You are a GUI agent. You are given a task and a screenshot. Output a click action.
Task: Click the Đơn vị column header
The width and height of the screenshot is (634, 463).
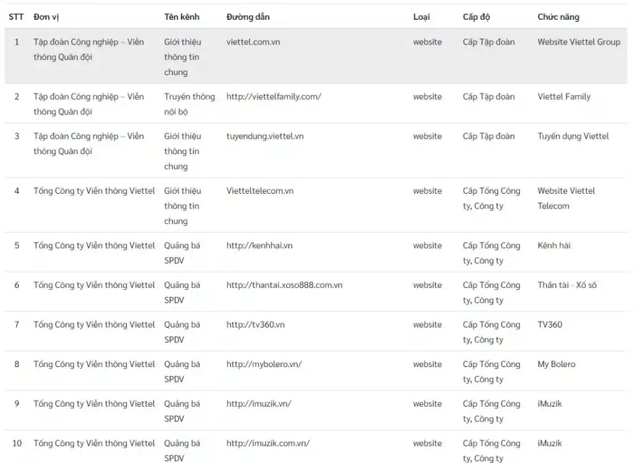(46, 17)
